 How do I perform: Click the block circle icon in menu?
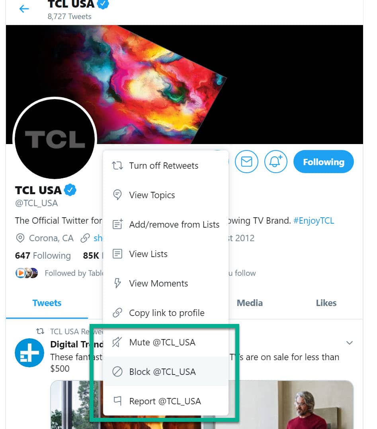point(117,372)
